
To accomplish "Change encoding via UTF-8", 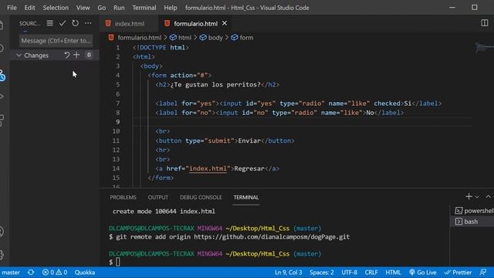I will point(349,273).
